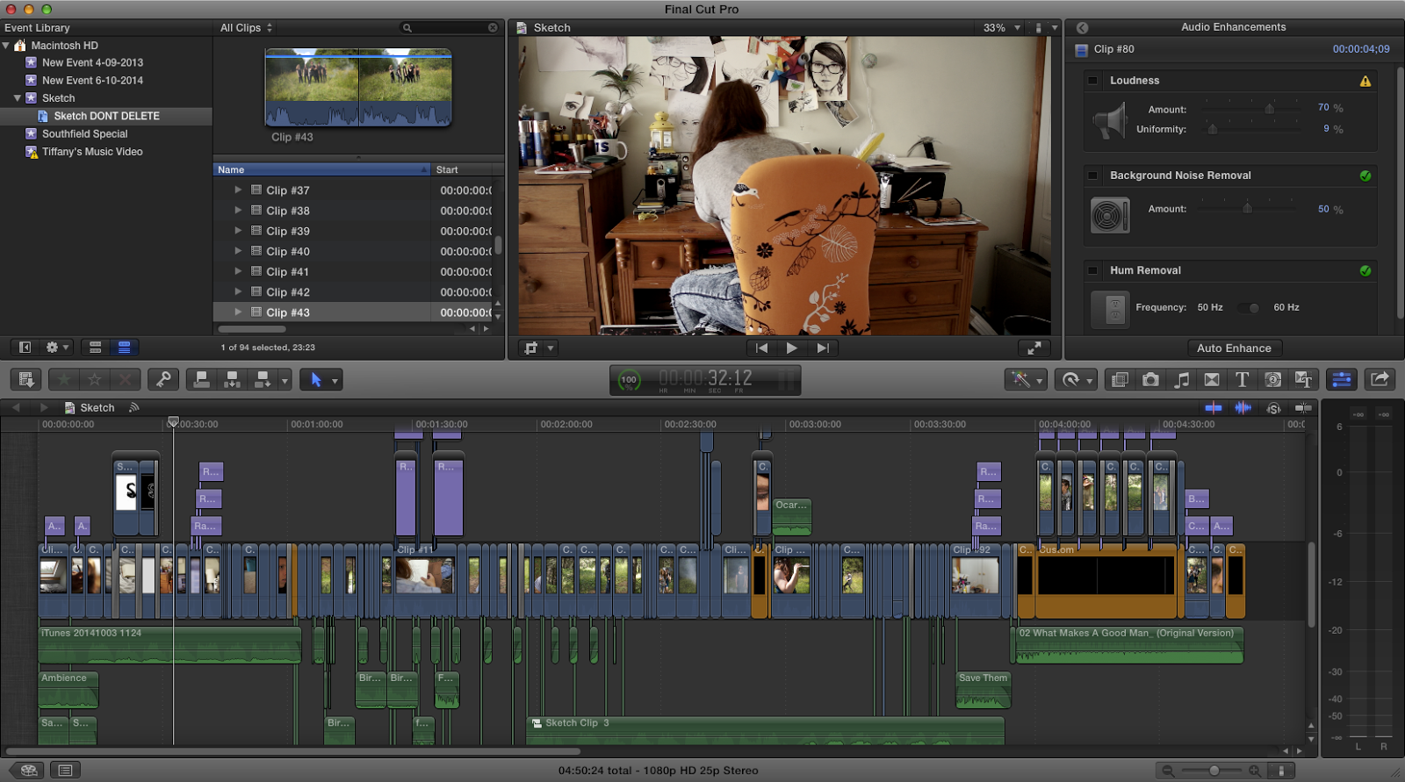Select Southfield Special event
1405x782 pixels.
84,134
